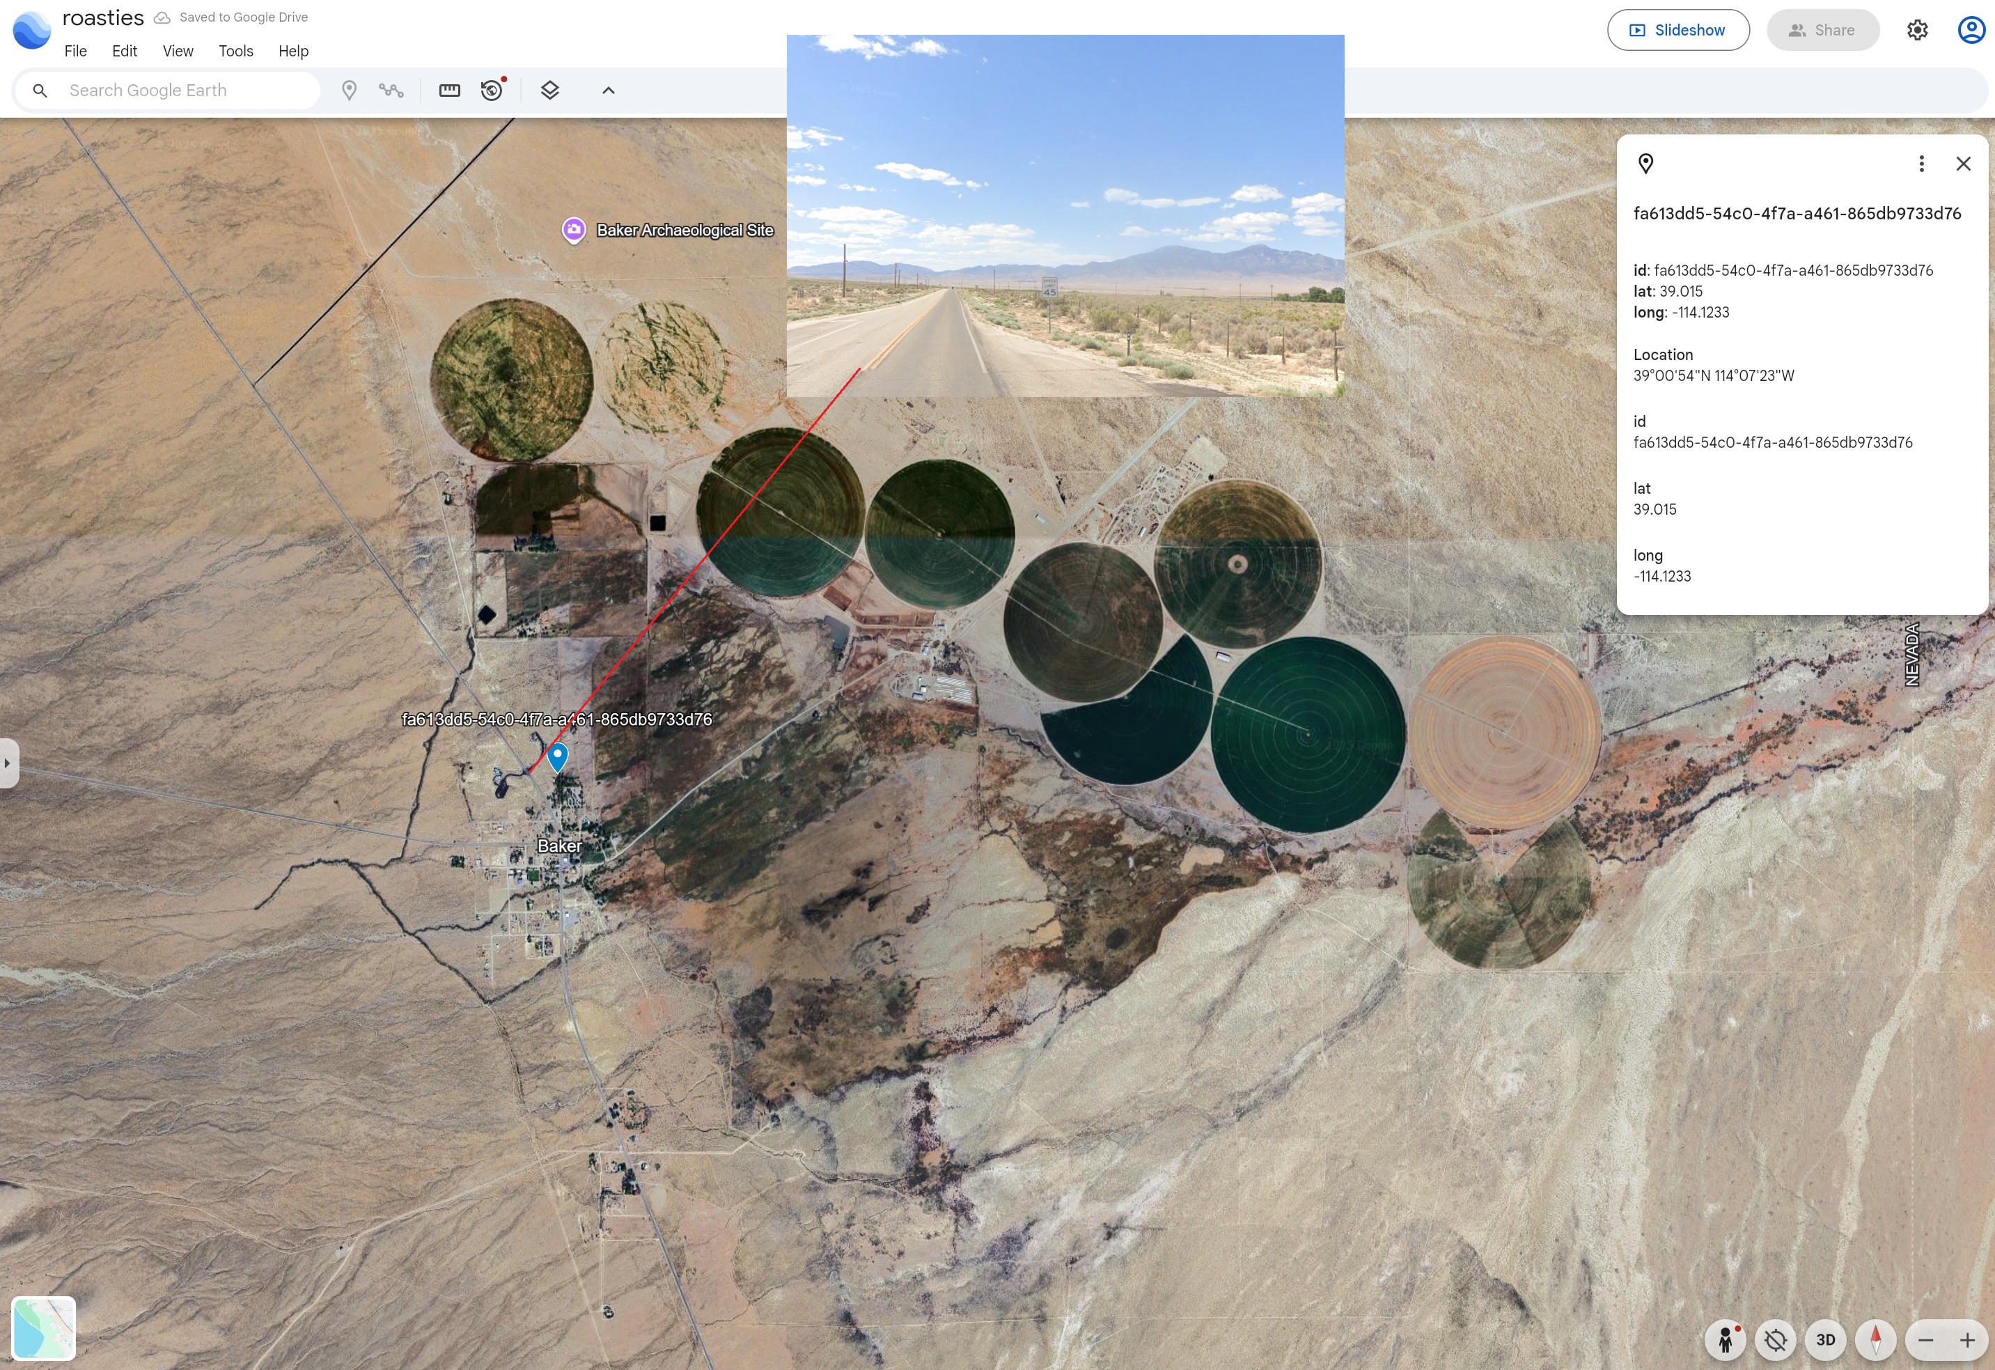1995x1370 pixels.
Task: Zoom out with the minus button
Action: tap(1925, 1340)
